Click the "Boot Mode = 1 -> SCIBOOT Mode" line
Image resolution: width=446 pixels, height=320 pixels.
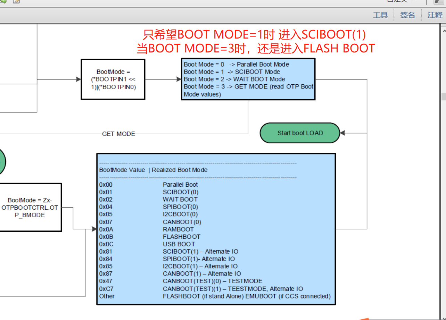coord(232,72)
